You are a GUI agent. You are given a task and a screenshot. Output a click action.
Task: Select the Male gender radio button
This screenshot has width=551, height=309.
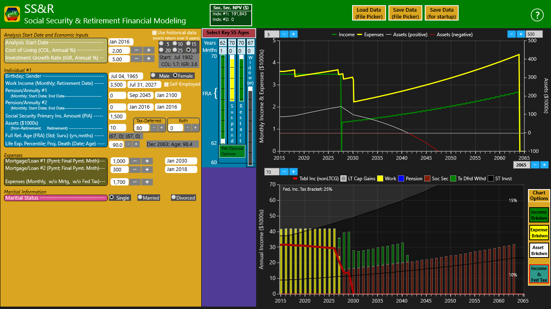tap(153, 75)
